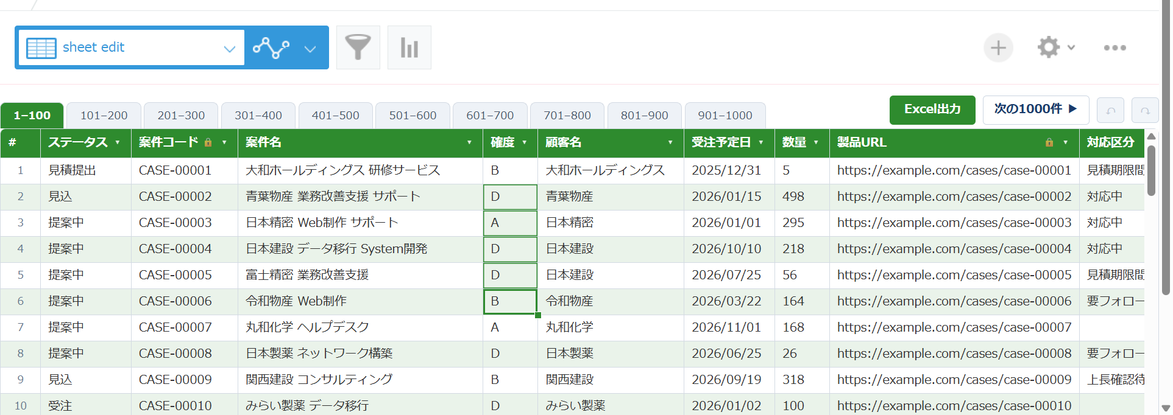Image resolution: width=1173 pixels, height=415 pixels.
Task: Open the bar chart aggregate icon
Action: coord(409,47)
